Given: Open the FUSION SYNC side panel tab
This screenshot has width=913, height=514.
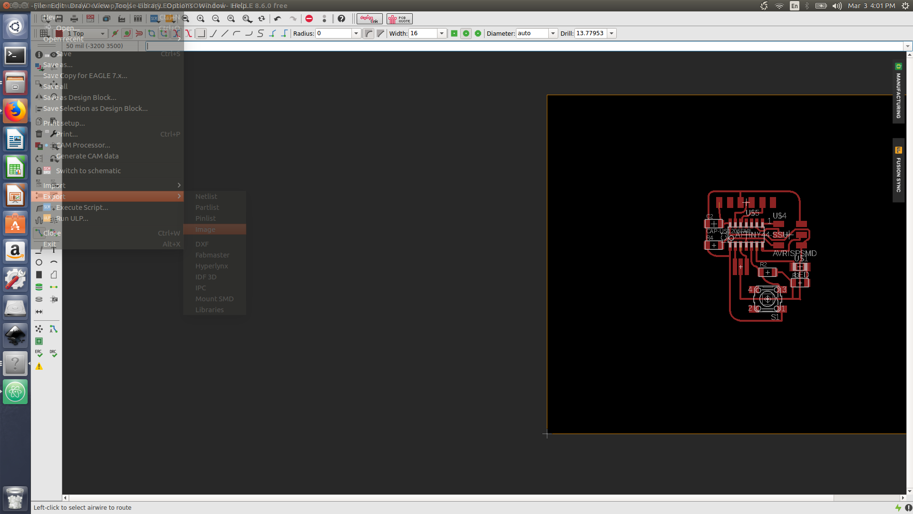Looking at the screenshot, I should click(x=898, y=170).
